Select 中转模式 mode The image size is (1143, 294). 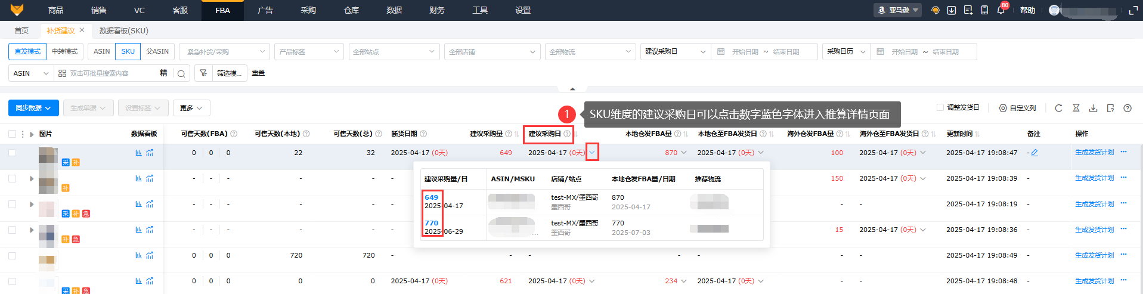pos(64,51)
